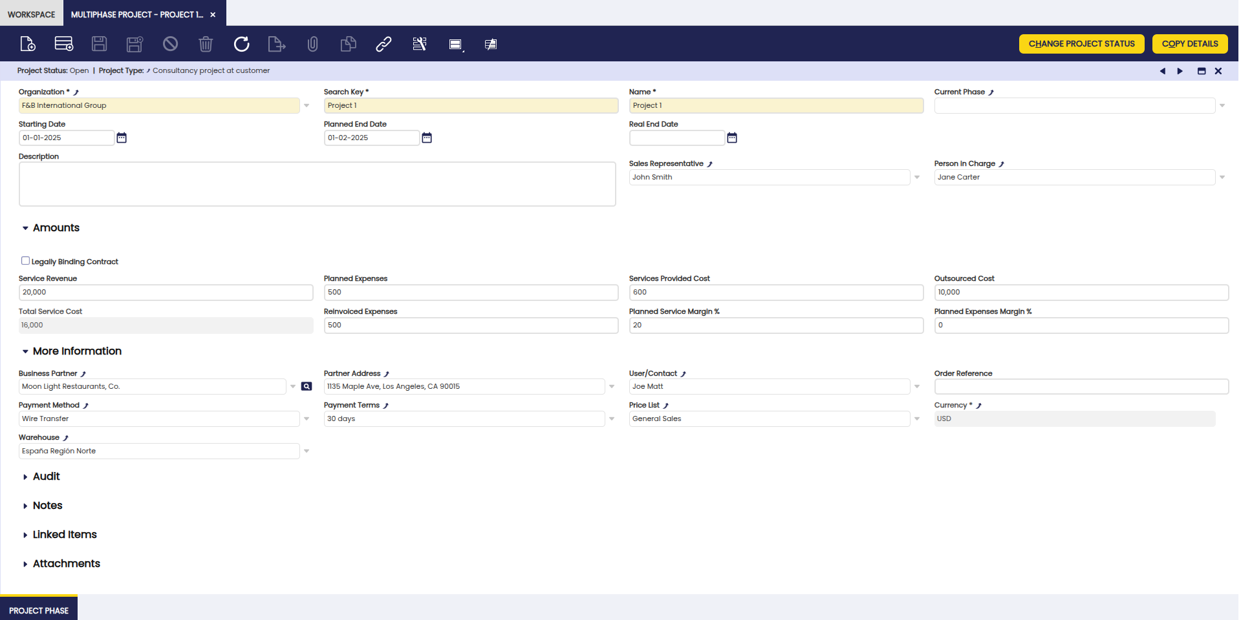Screen dimensions: 1241x620
Task: Click the clone record icon
Action: 348,44
